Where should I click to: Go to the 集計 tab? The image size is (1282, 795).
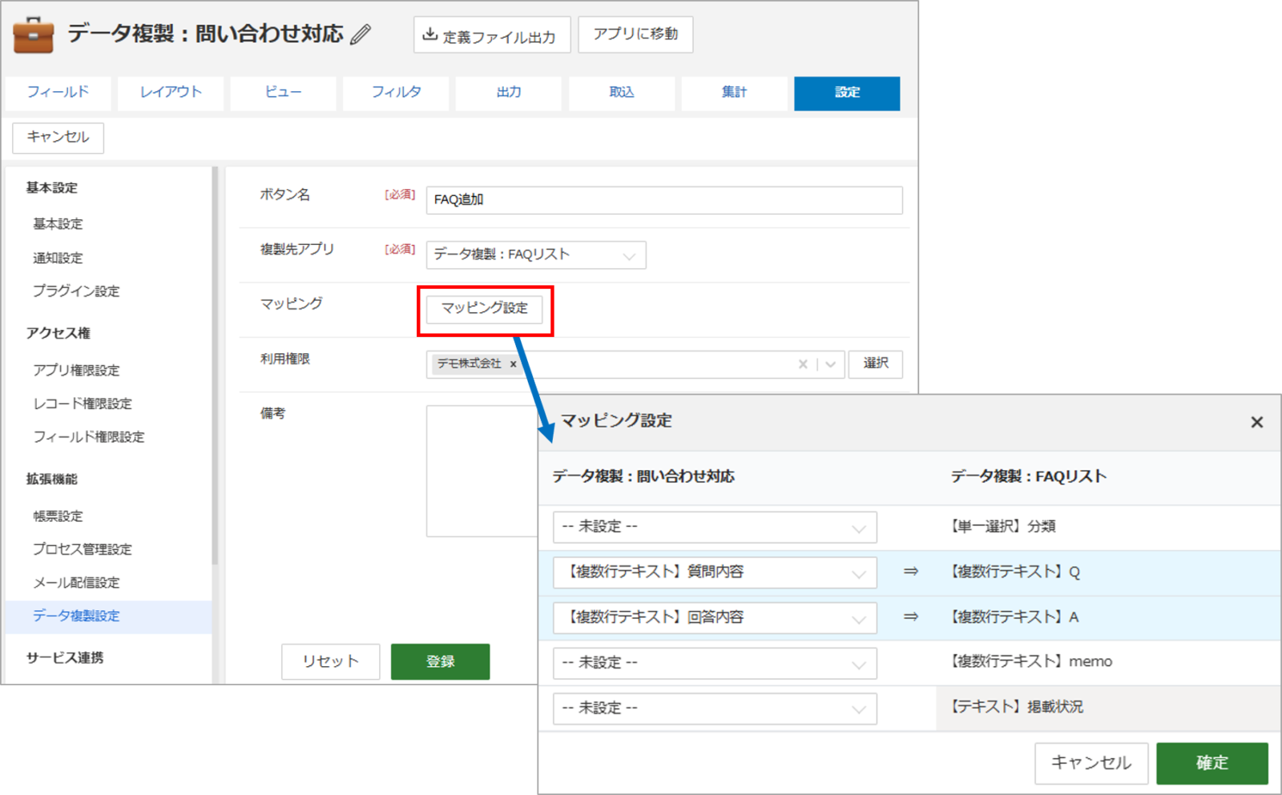[x=734, y=93]
